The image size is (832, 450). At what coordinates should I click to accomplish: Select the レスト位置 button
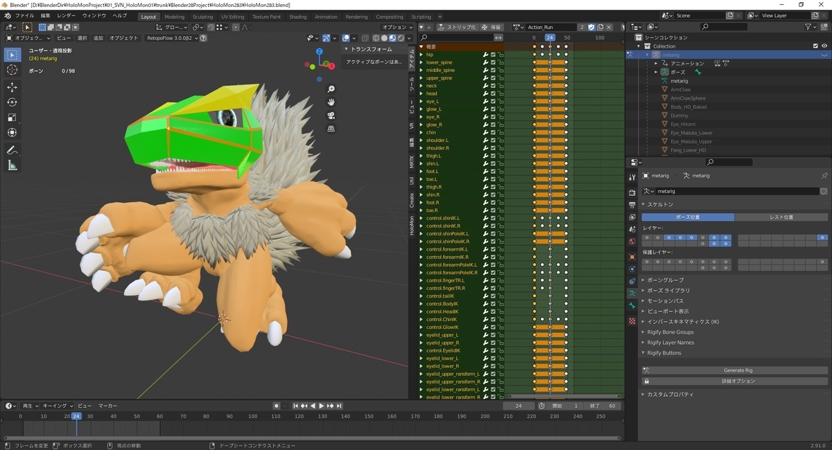[x=781, y=217]
